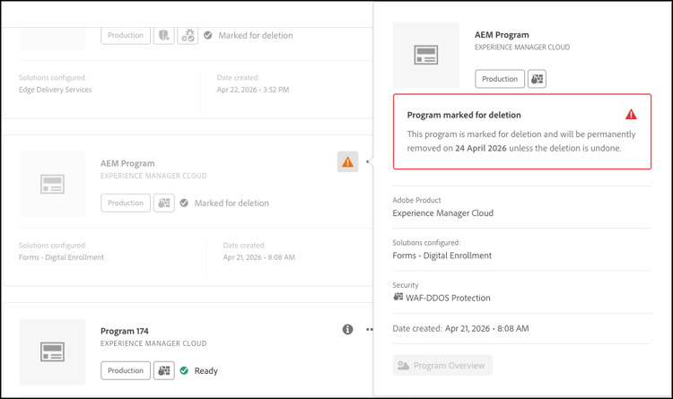Click the Program 174 title
The image size is (673, 399).
(x=125, y=331)
